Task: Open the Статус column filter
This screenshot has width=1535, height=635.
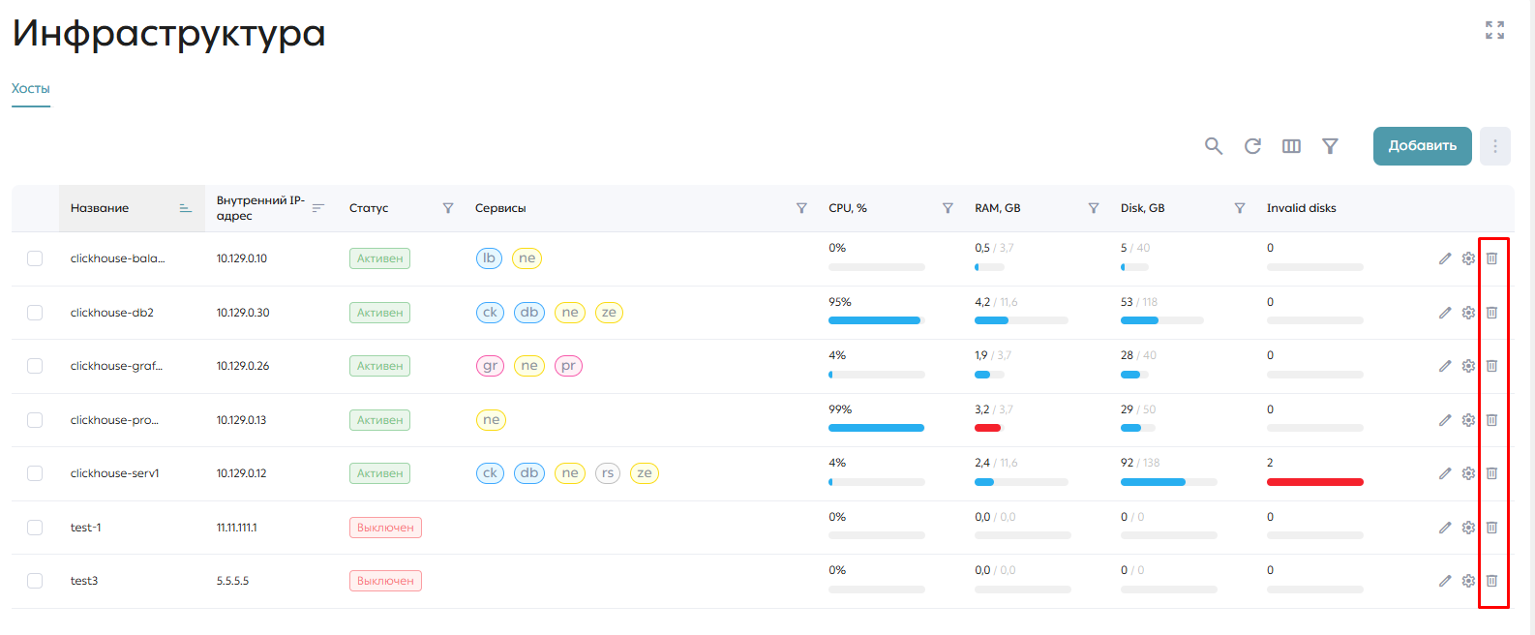Action: point(448,208)
